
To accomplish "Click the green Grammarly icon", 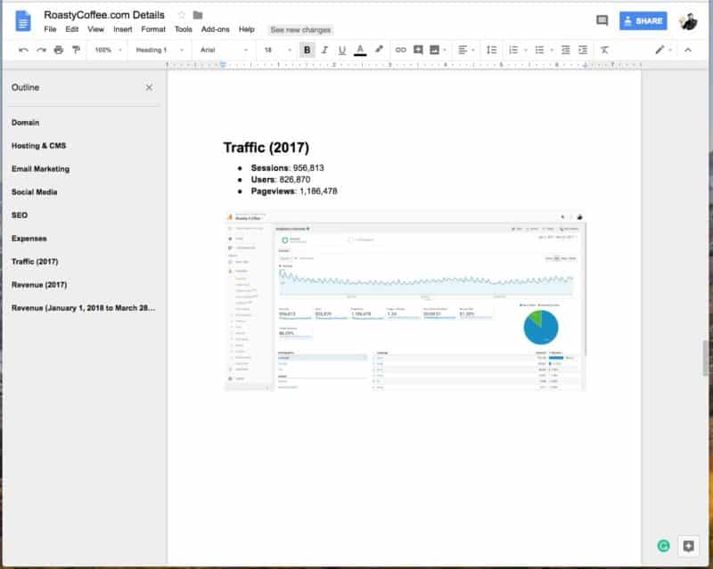I will point(663,546).
